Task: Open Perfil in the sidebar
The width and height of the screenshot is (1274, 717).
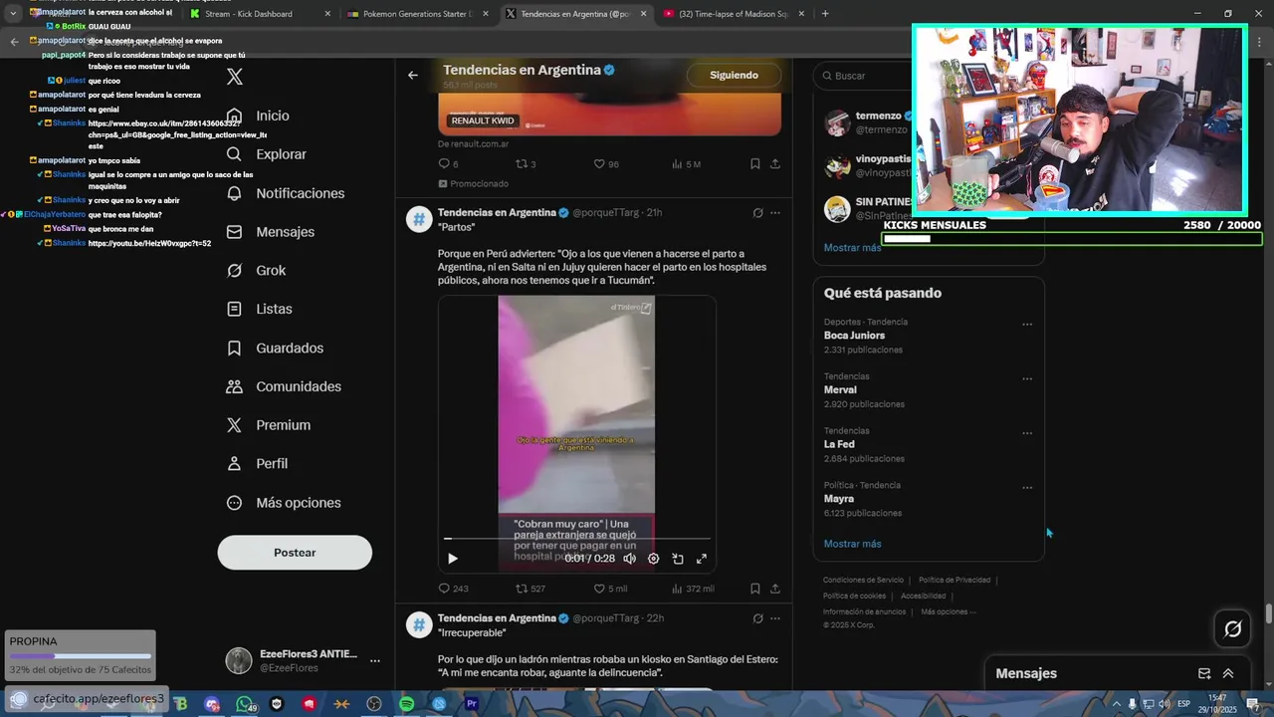Action: point(257,464)
